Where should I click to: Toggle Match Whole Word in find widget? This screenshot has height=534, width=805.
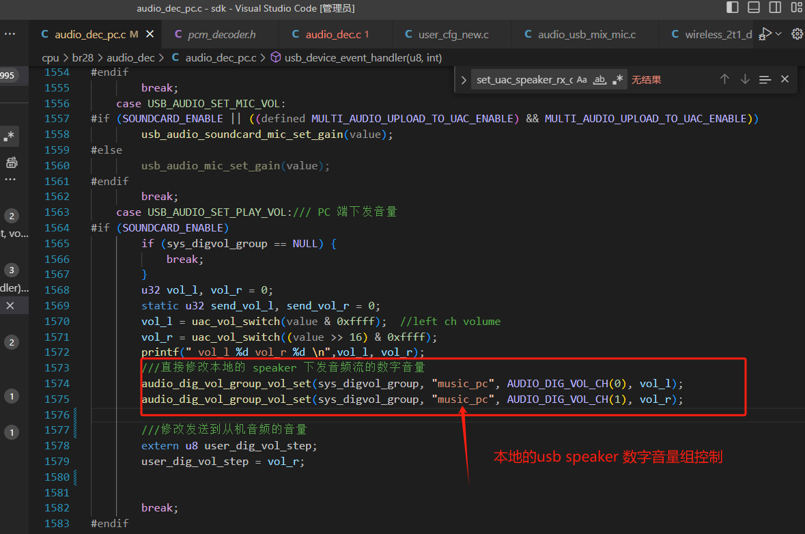coord(599,80)
